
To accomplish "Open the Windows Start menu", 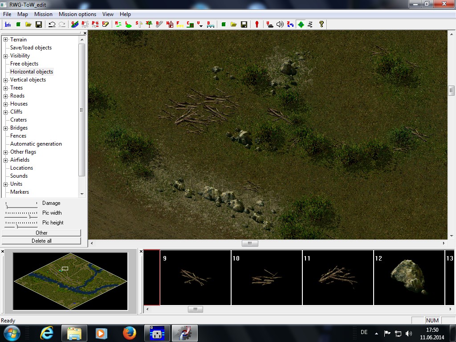I will 12,333.
